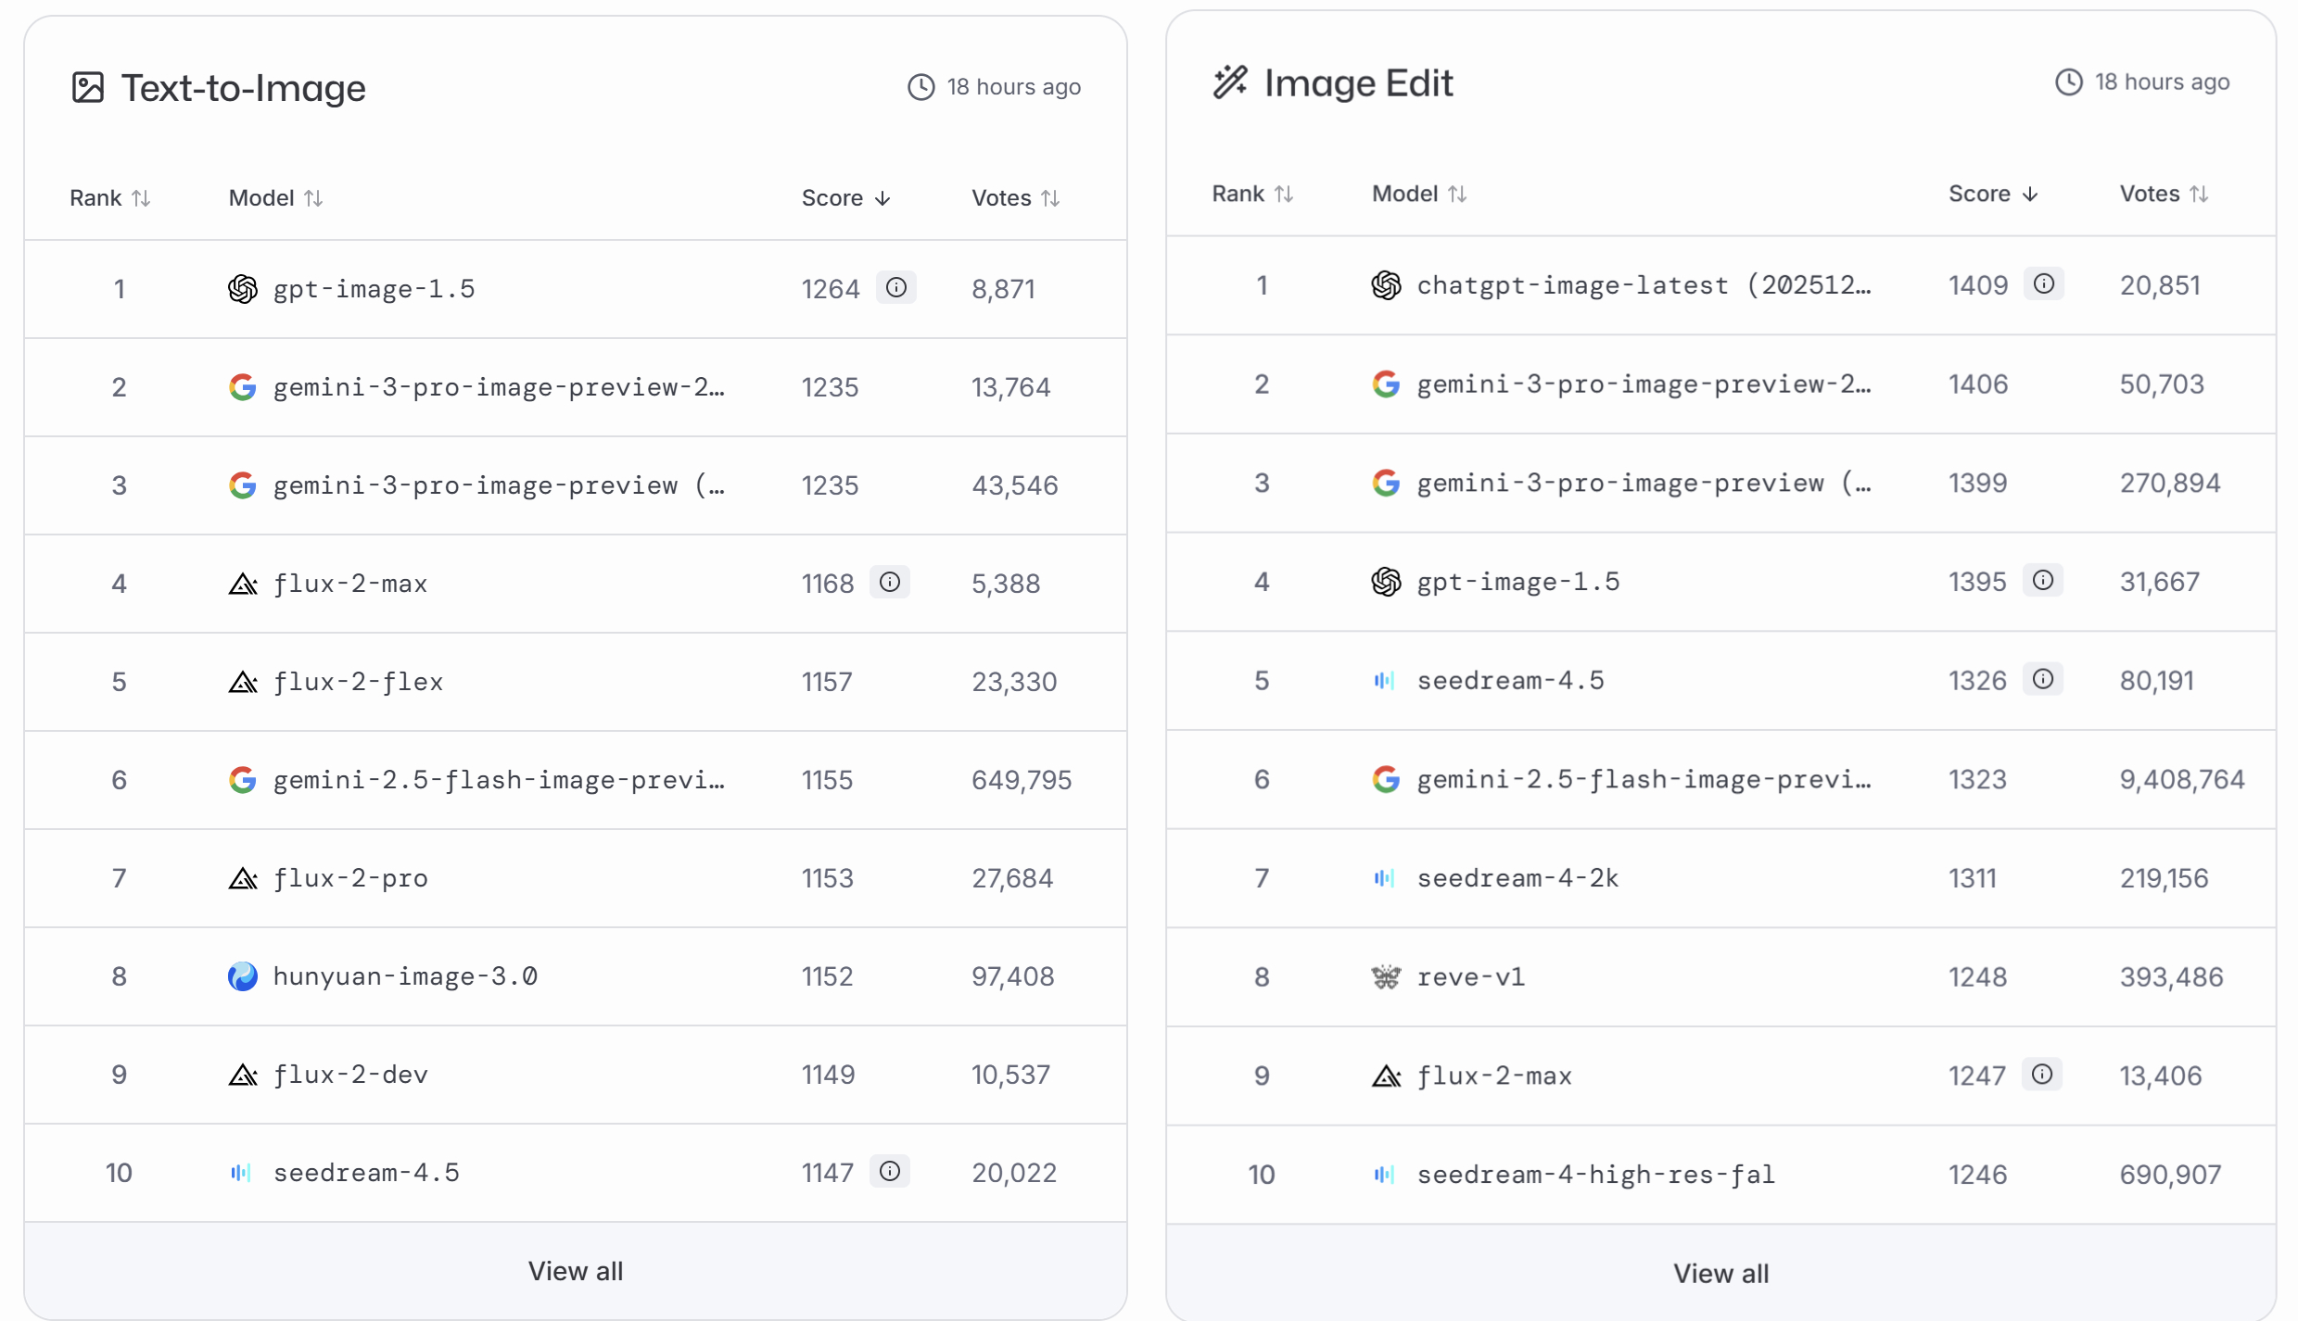Click info icon next to Image Edit score 1326
This screenshot has width=2298, height=1321.
pos(2042,679)
